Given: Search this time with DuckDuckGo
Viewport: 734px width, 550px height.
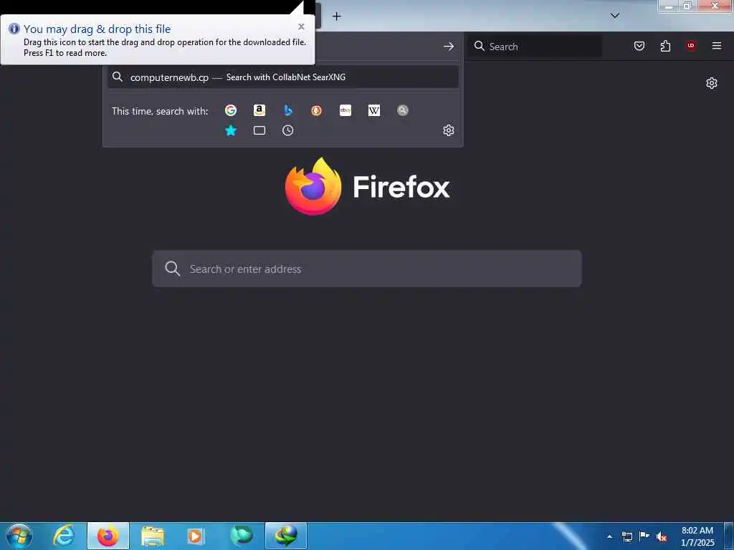Looking at the screenshot, I should [316, 110].
